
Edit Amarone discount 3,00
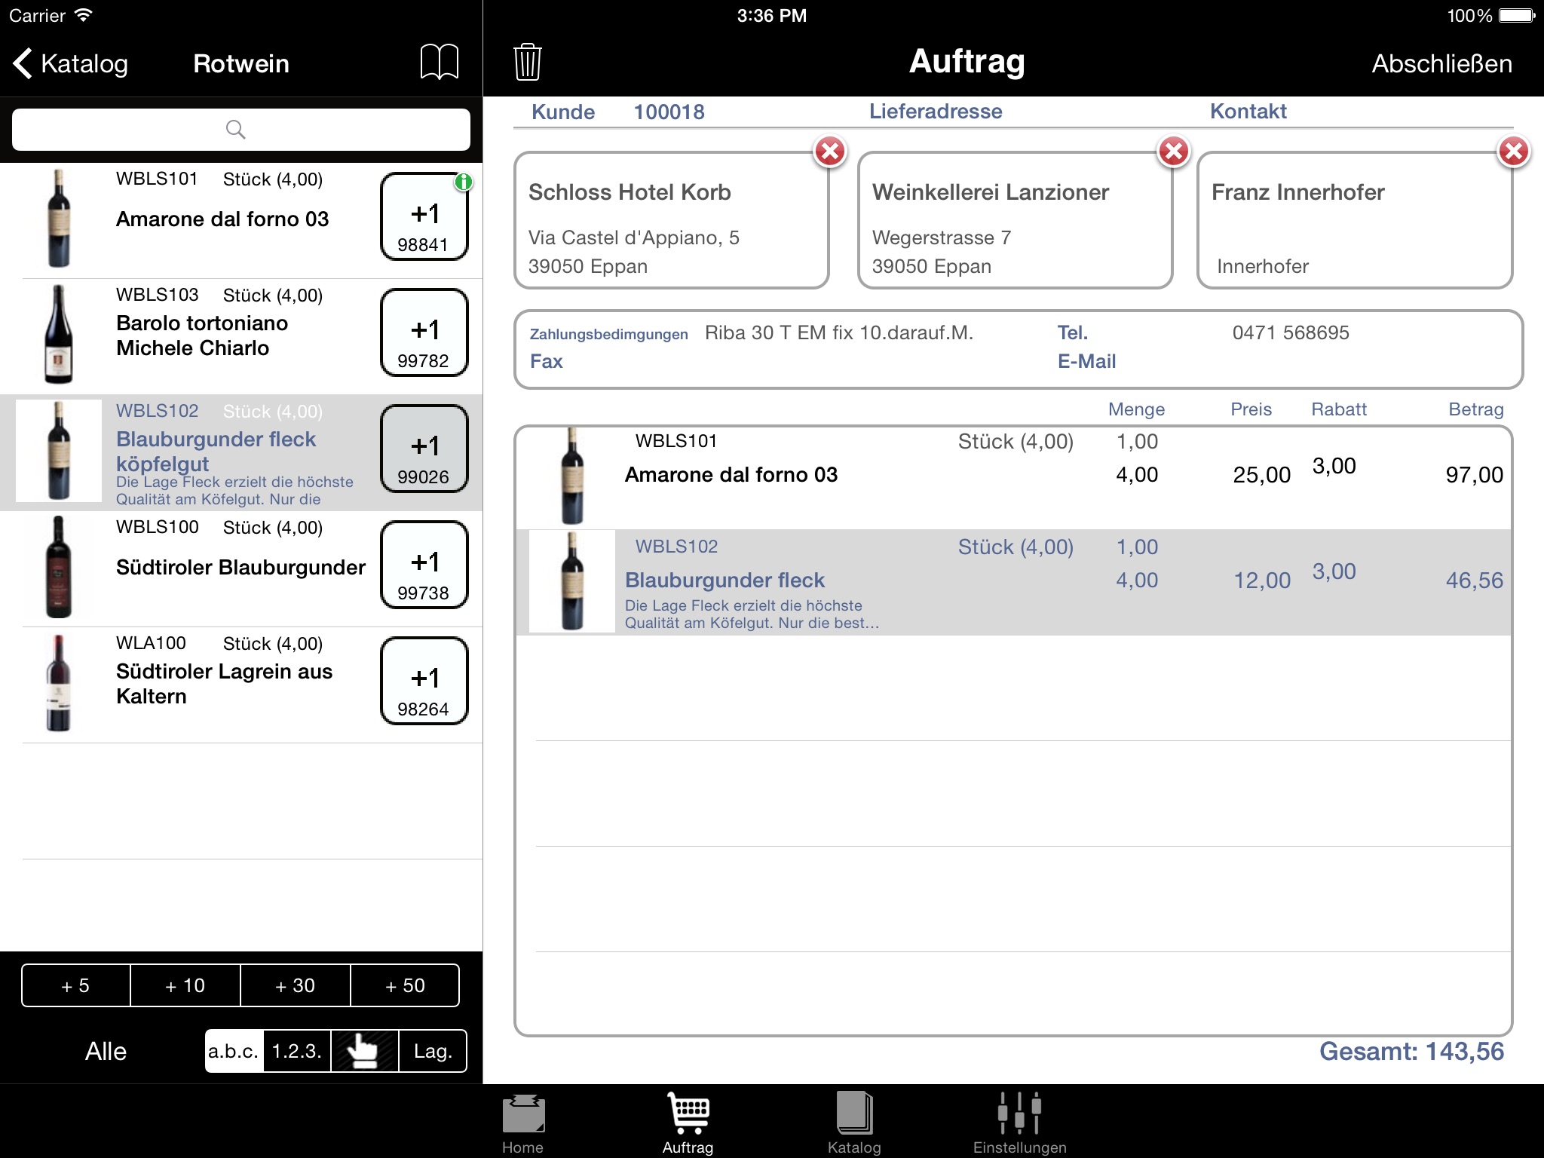(x=1334, y=466)
